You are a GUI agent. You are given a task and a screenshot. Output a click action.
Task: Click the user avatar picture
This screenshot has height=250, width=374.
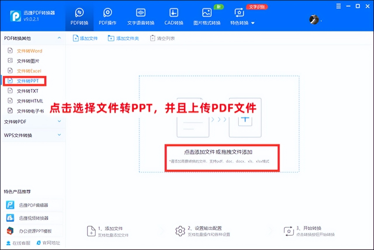(314, 20)
